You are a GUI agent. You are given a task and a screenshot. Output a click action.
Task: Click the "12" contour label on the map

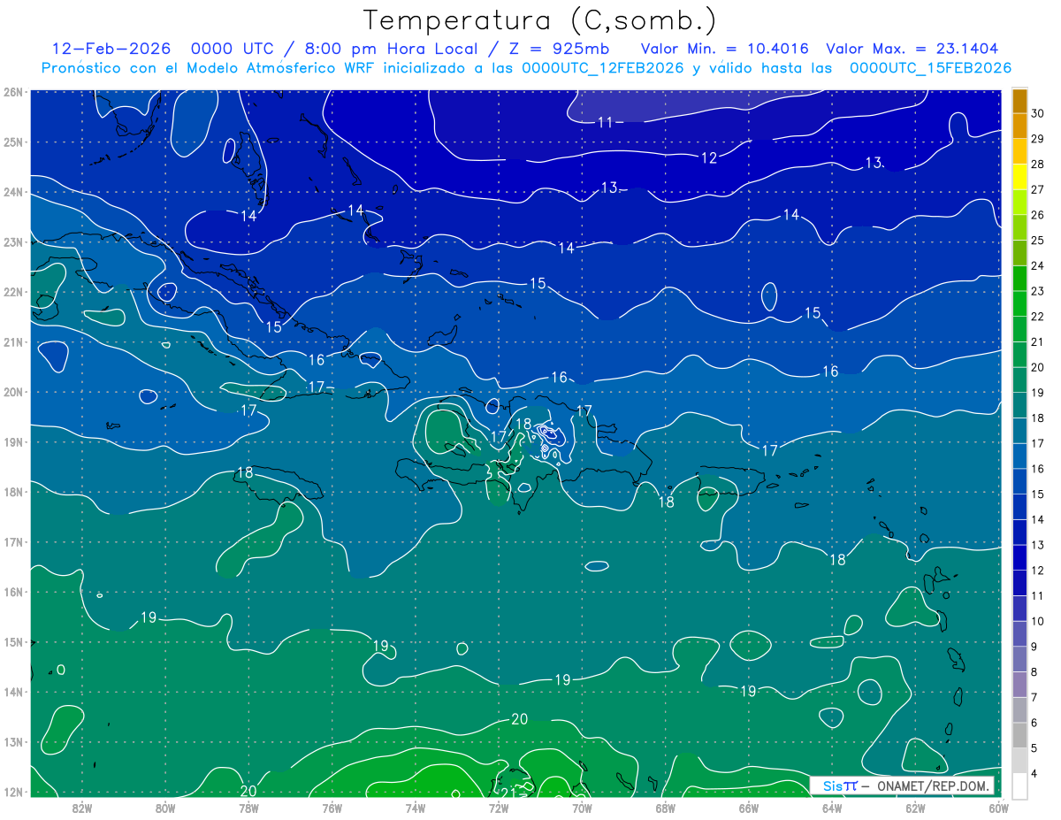(709, 157)
